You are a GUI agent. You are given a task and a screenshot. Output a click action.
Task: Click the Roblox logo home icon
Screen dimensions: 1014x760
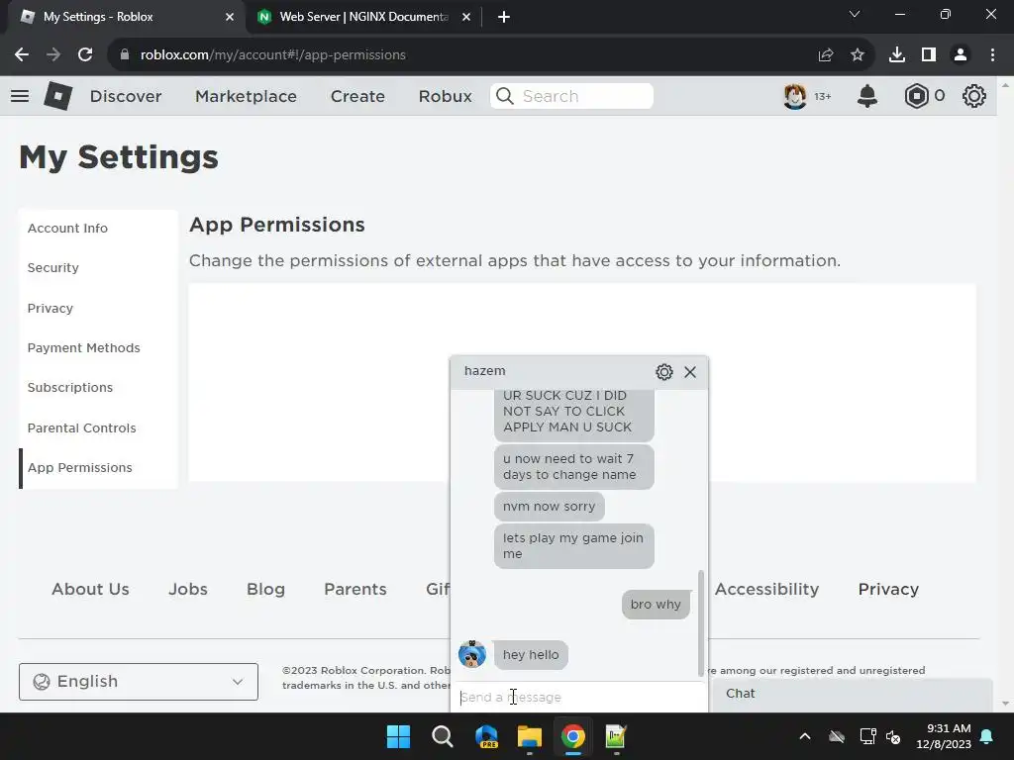[x=57, y=96]
